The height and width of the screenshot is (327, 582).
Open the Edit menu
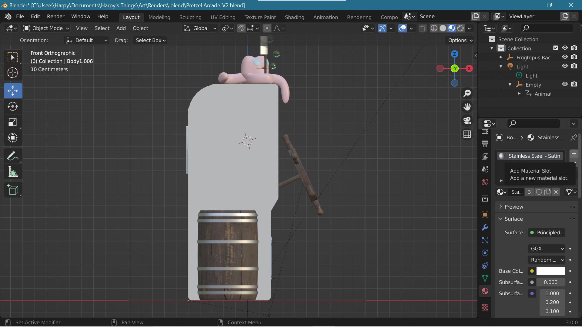click(x=35, y=16)
